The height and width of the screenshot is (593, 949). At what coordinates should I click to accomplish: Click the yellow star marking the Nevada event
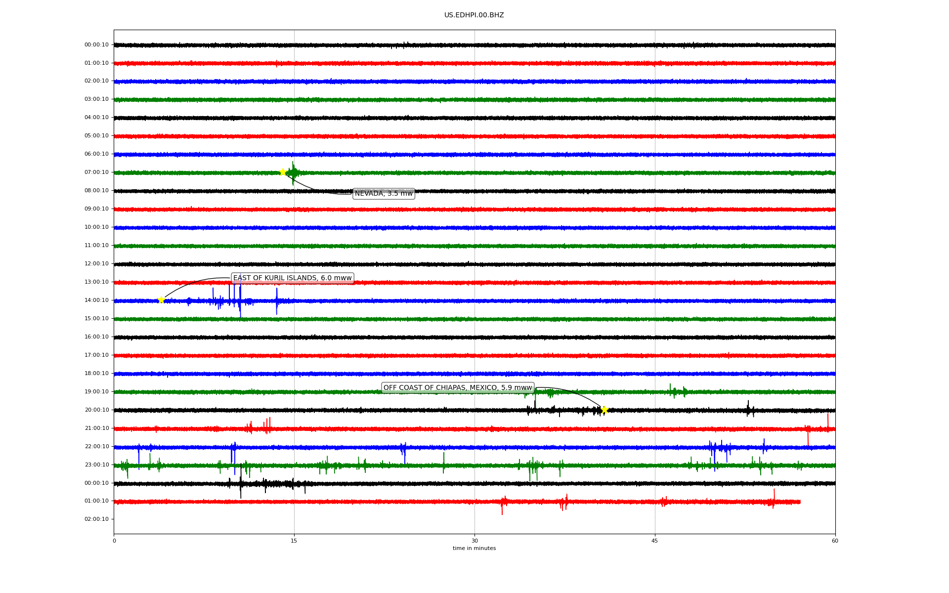coord(283,172)
